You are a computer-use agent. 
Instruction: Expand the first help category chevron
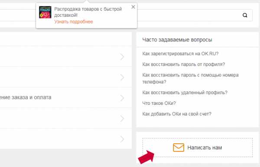tap(122, 57)
